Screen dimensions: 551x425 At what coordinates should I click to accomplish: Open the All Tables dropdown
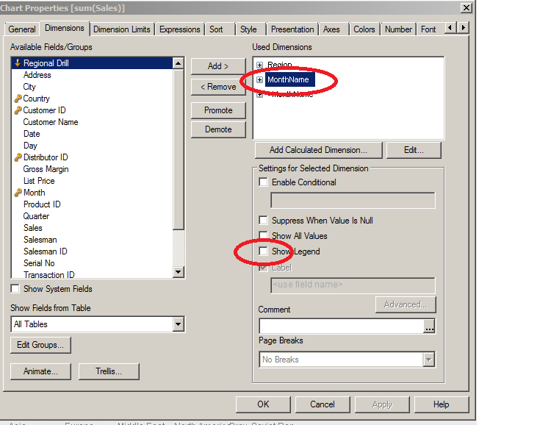179,324
